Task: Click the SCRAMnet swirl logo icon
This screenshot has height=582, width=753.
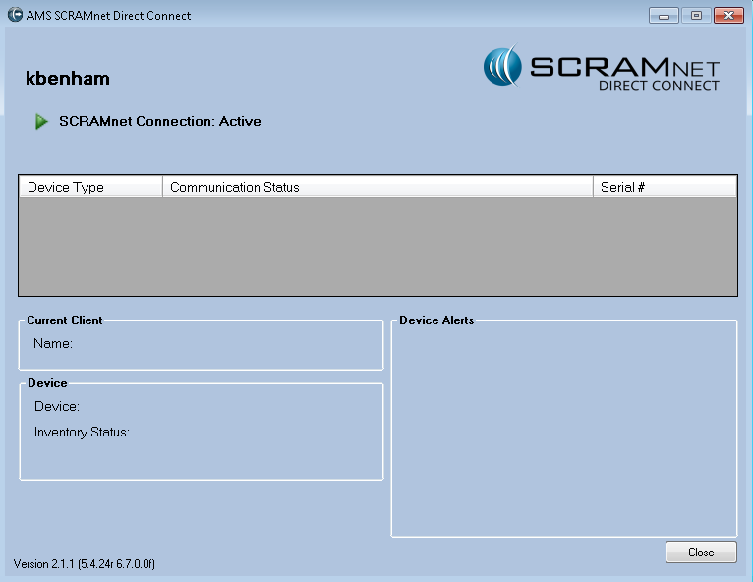Action: pyautogui.click(x=503, y=66)
